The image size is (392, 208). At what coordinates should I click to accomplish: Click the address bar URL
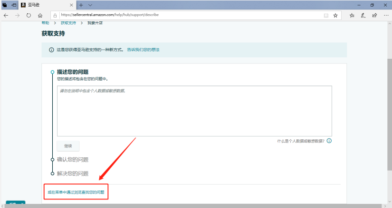(x=110, y=15)
